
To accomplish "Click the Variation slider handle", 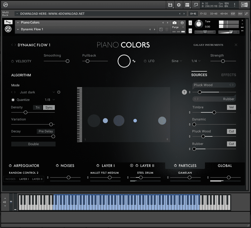I will pos(51,124).
